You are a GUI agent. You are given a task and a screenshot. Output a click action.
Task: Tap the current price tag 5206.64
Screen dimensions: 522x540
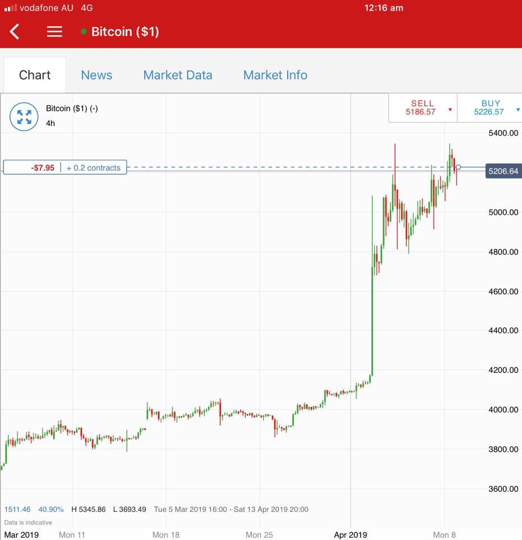coord(503,171)
